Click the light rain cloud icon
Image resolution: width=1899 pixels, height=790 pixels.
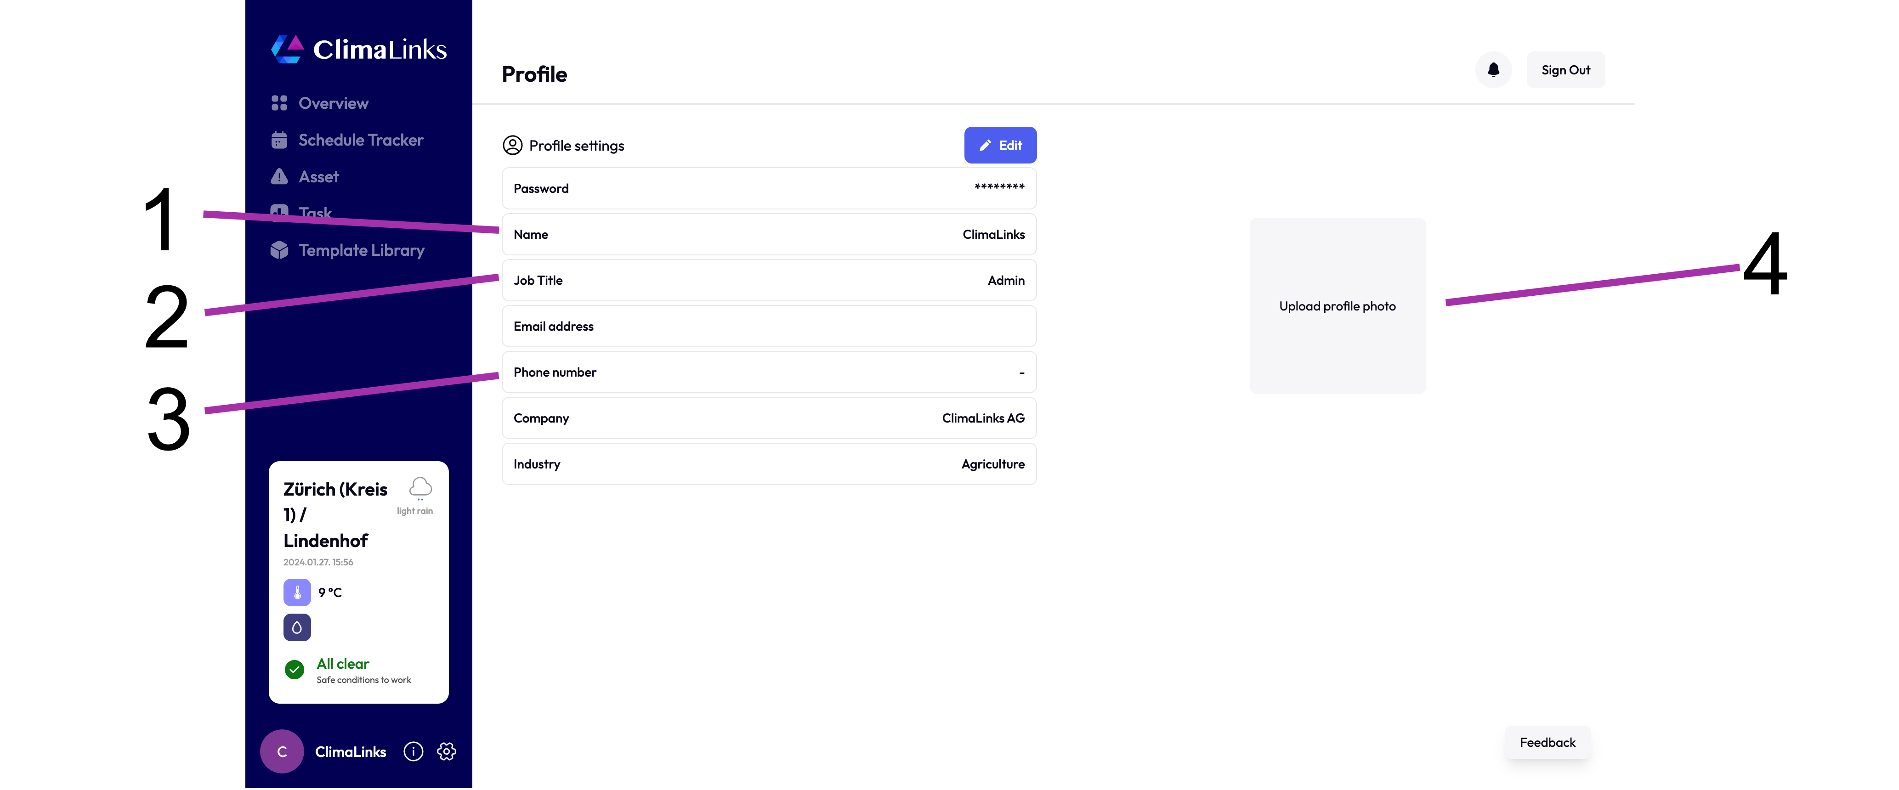click(419, 487)
